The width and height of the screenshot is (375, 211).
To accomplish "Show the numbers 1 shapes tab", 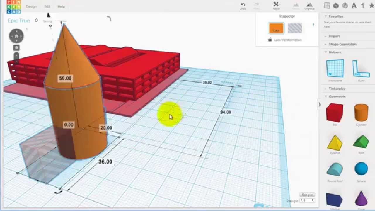I will (x=363, y=6).
